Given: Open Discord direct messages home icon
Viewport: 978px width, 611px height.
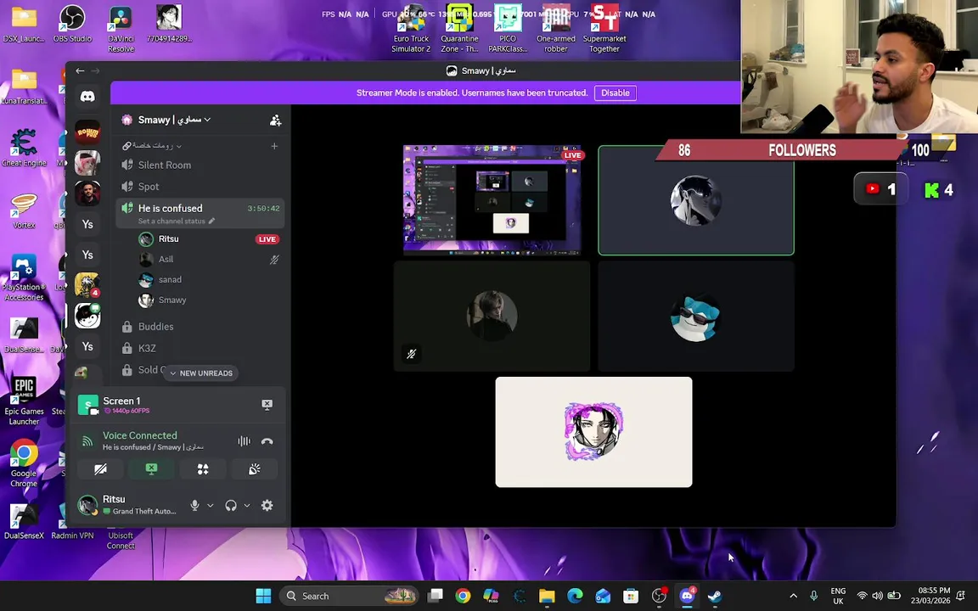Looking at the screenshot, I should (x=87, y=97).
